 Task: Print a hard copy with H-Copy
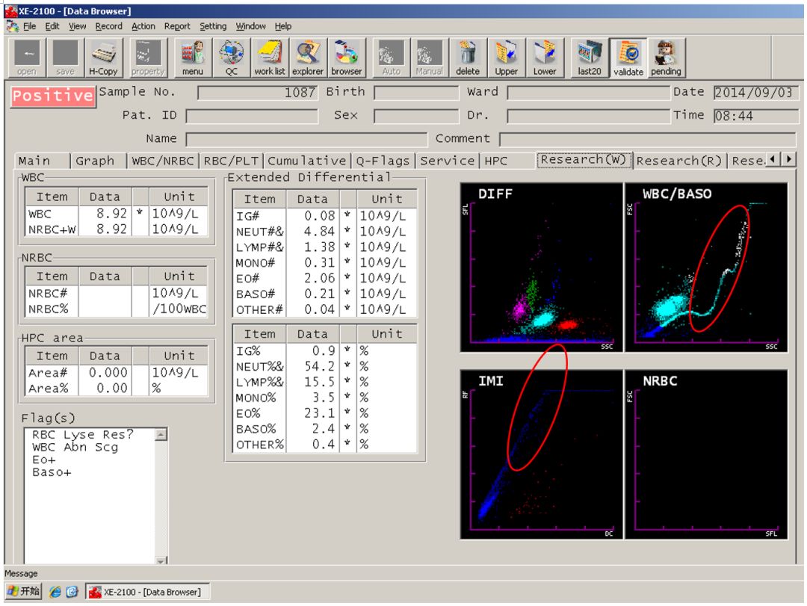103,58
